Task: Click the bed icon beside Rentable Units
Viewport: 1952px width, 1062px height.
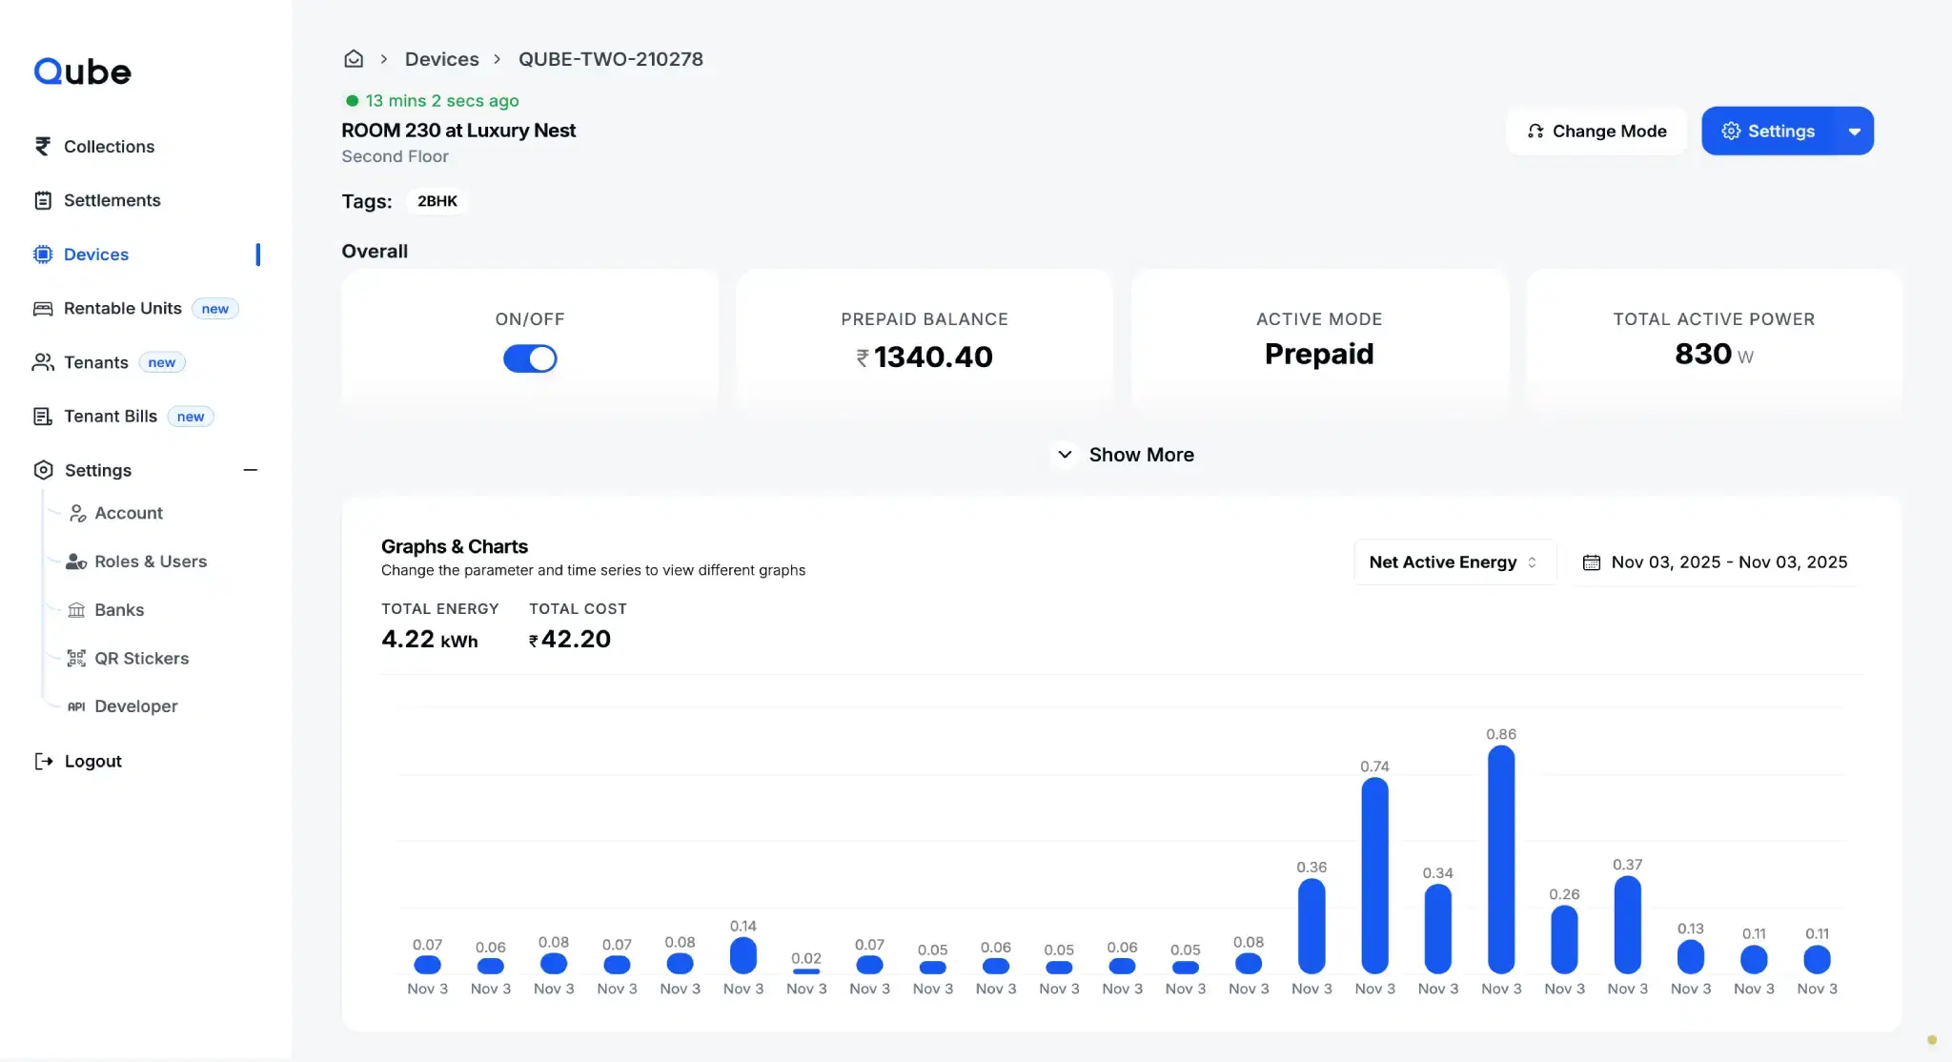Action: [x=43, y=309]
